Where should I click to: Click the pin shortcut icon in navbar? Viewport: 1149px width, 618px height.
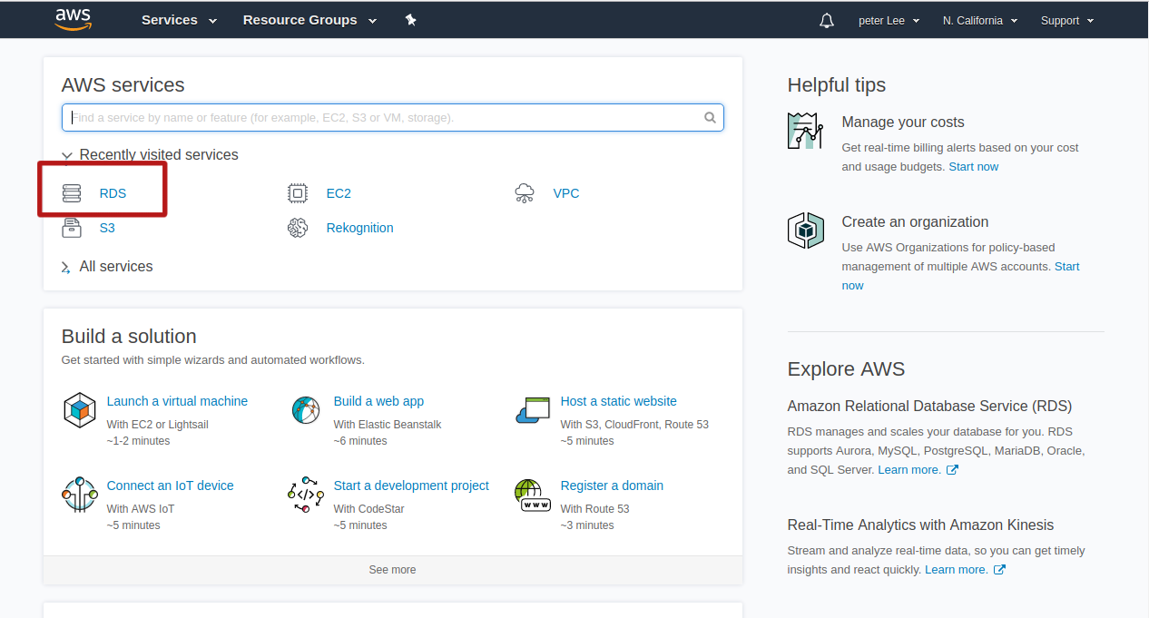pos(410,20)
